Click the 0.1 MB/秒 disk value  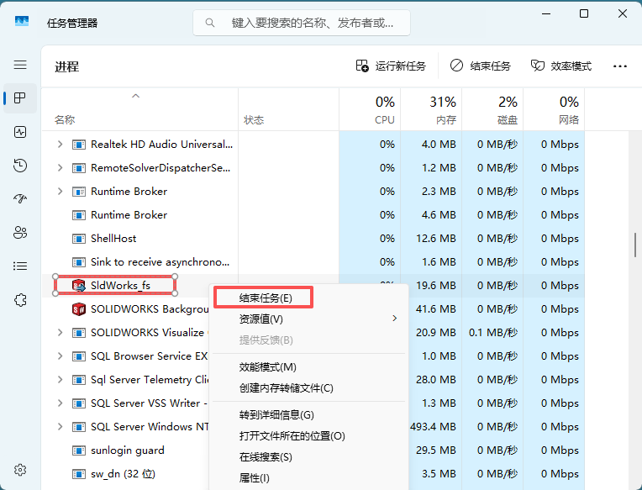click(x=493, y=332)
